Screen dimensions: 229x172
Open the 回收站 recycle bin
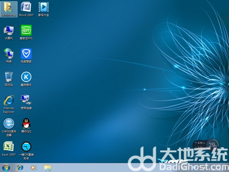click(x=9, y=79)
